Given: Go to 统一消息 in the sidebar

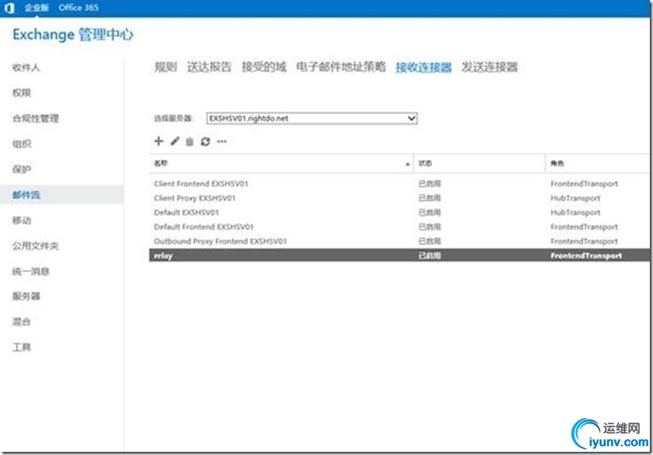Looking at the screenshot, I should tap(31, 271).
